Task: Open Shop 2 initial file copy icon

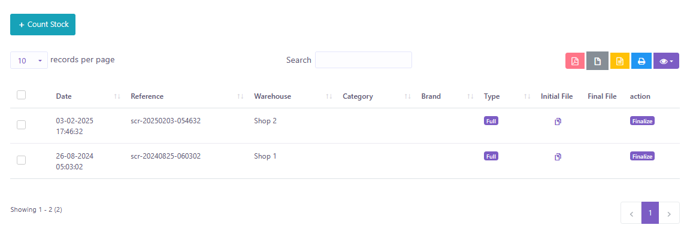Action: click(x=558, y=121)
